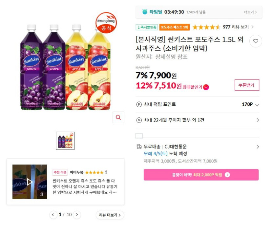This screenshot has width=274, height=226.
Task: Click the point P circle icon
Action: [139, 104]
